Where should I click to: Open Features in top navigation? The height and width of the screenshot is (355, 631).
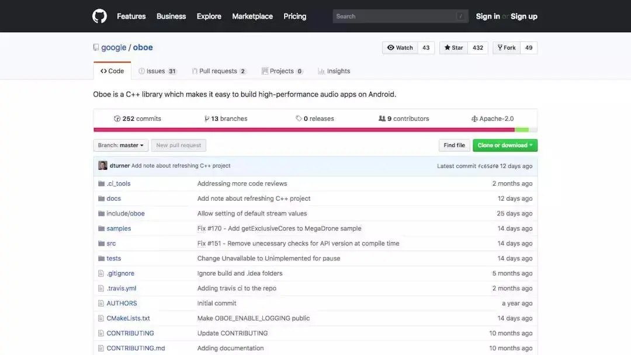[x=131, y=16]
